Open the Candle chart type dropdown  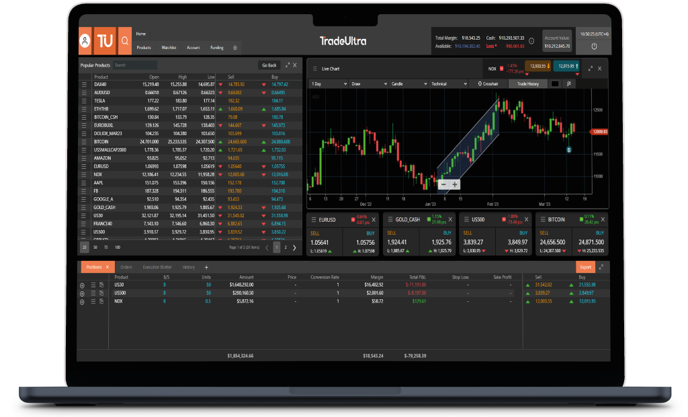[x=408, y=84]
